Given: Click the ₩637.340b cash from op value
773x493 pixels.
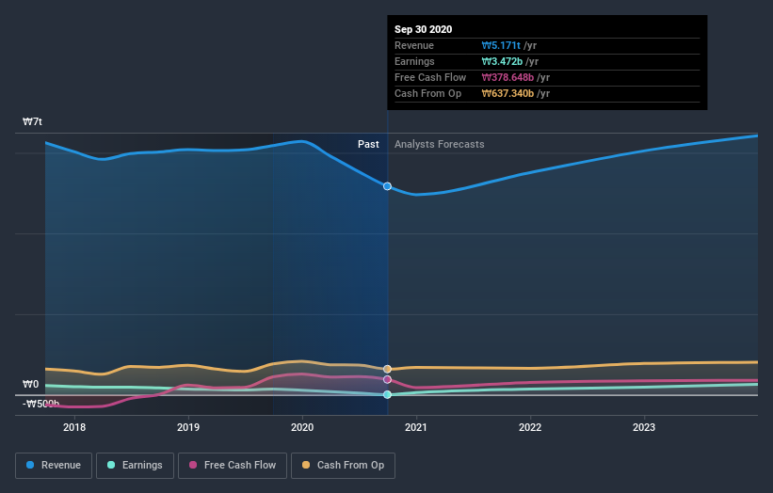Looking at the screenshot, I should (x=507, y=93).
